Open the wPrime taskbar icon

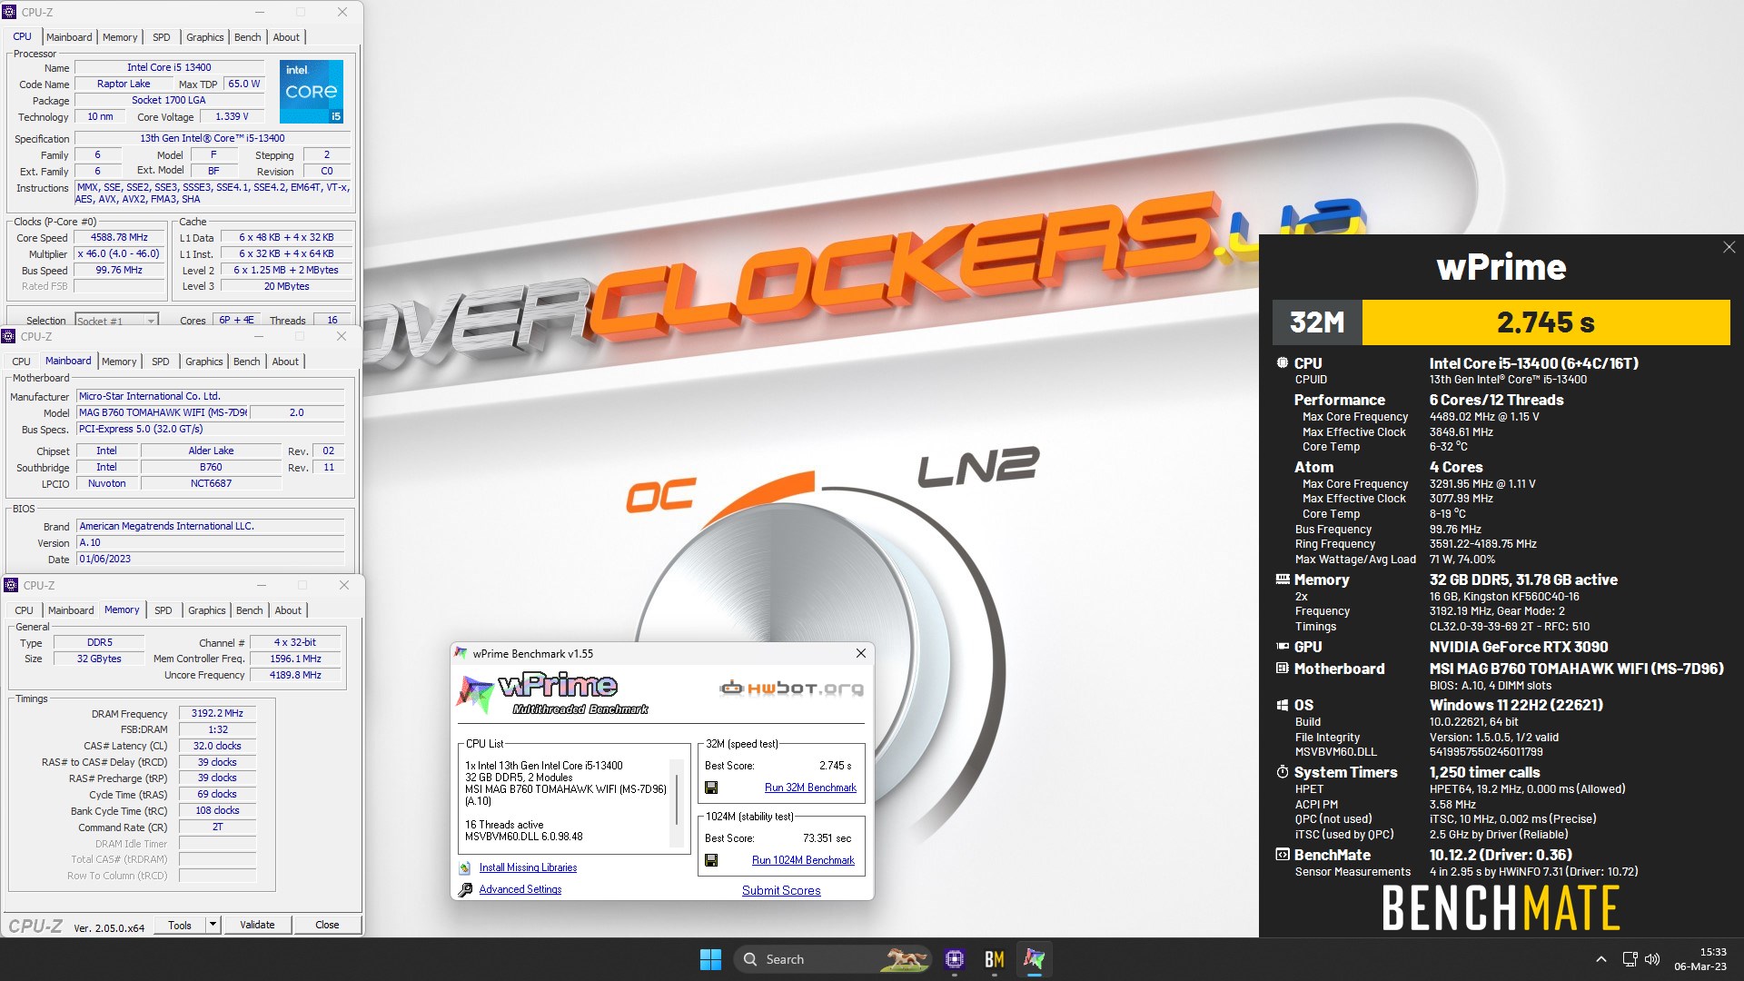pyautogui.click(x=1034, y=959)
